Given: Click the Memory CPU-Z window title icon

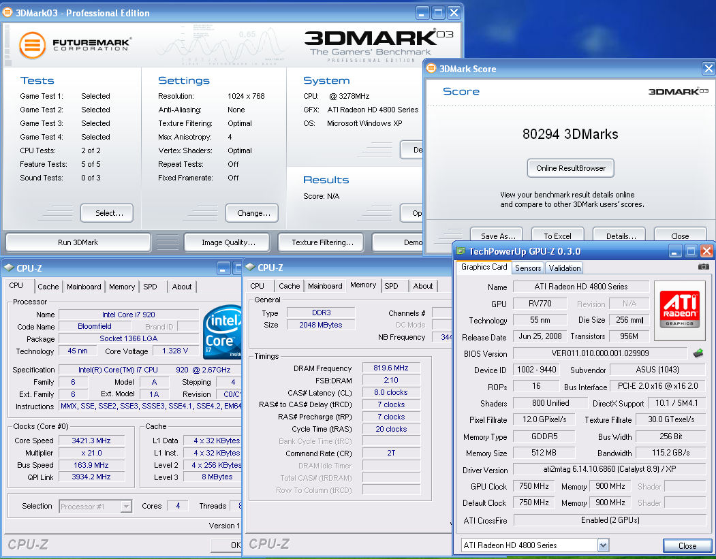Looking at the screenshot, I should 250,267.
